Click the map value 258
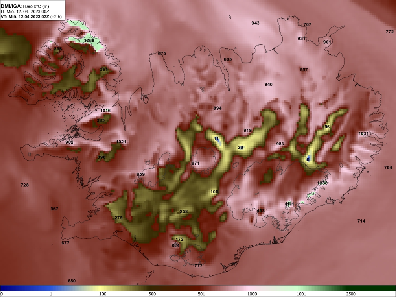This screenshot has height=297, width=396. pyautogui.click(x=184, y=211)
